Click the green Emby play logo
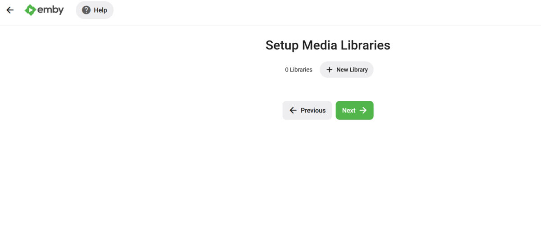The image size is (541, 251). 30,10
